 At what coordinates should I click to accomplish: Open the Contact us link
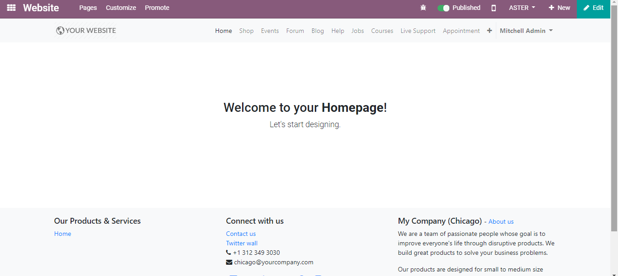coord(241,234)
